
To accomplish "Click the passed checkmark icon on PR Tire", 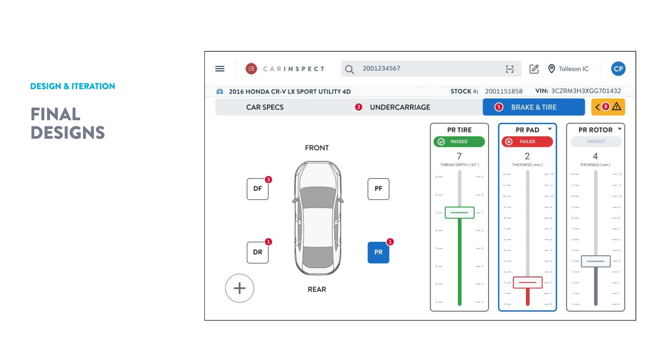I will tap(441, 142).
